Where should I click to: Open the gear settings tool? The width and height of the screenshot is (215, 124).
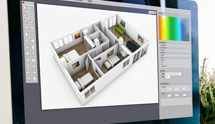coord(27,53)
